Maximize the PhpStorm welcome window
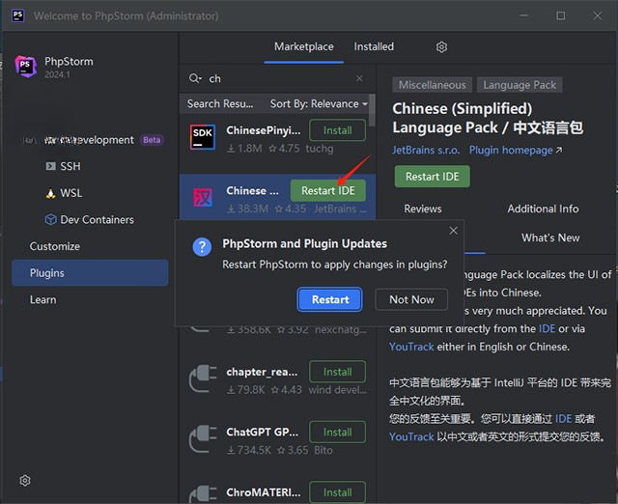Viewport: 618px width, 504px height. [560, 15]
